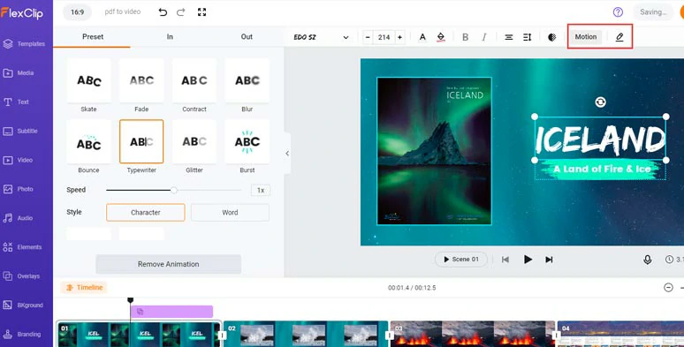This screenshot has height=347, width=684.
Task: Open the BKground sidebar panel
Action: point(23,306)
